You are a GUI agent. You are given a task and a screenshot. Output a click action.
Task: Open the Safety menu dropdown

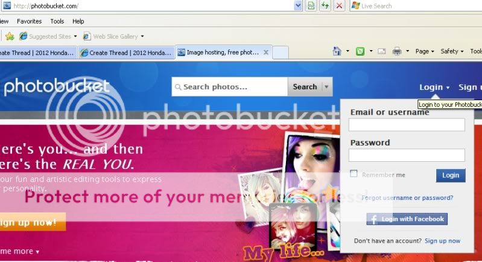(x=452, y=51)
